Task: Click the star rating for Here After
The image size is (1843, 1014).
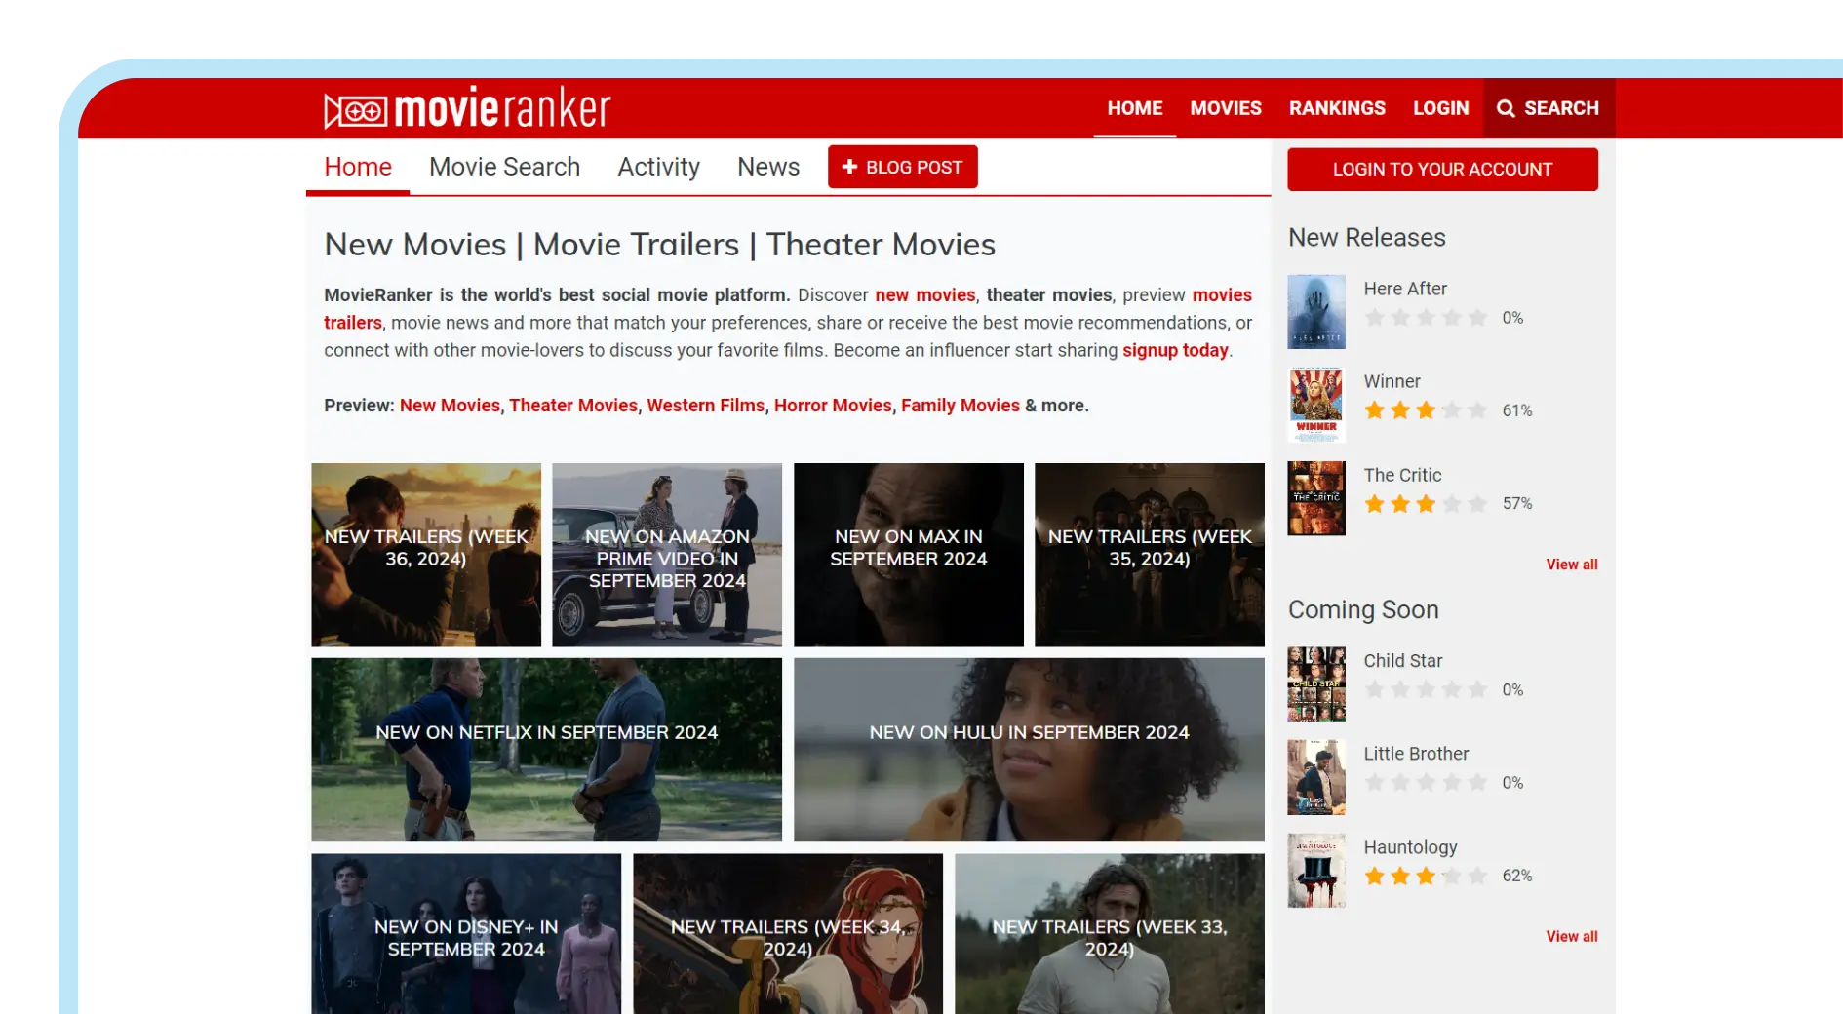Action: click(1426, 318)
